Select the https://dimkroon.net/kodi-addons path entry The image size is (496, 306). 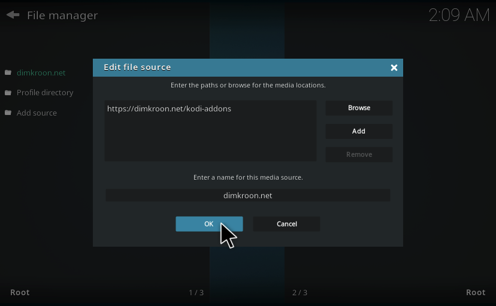point(169,109)
